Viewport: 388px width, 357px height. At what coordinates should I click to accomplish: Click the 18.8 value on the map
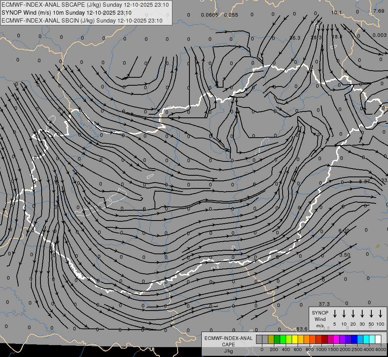point(337,36)
